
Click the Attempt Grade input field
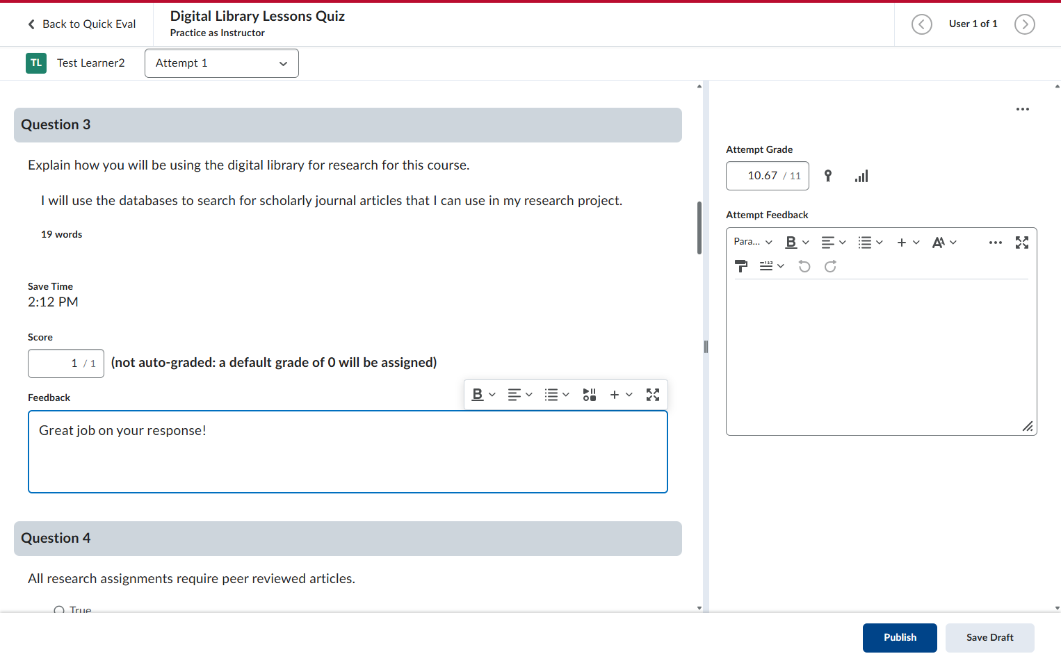point(768,176)
